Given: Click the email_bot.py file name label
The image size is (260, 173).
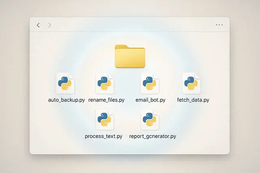Looking at the screenshot, I should (151, 100).
